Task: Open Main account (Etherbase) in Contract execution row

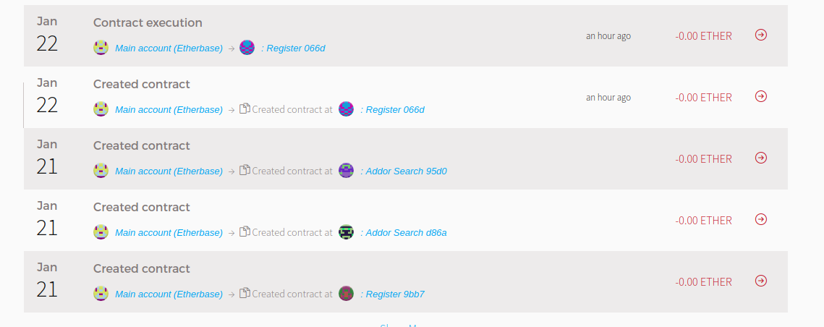Action: coord(169,48)
